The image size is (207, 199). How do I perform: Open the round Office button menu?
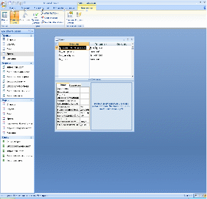click(4, 4)
